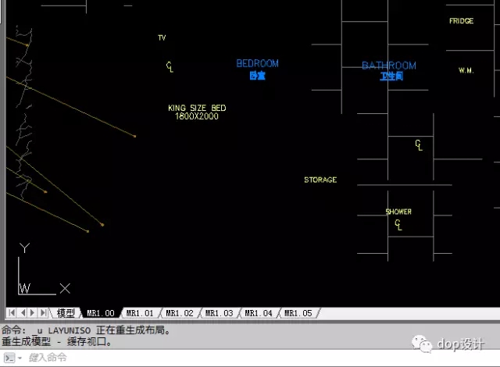Jump to the first layout tab arrow

click(x=12, y=312)
